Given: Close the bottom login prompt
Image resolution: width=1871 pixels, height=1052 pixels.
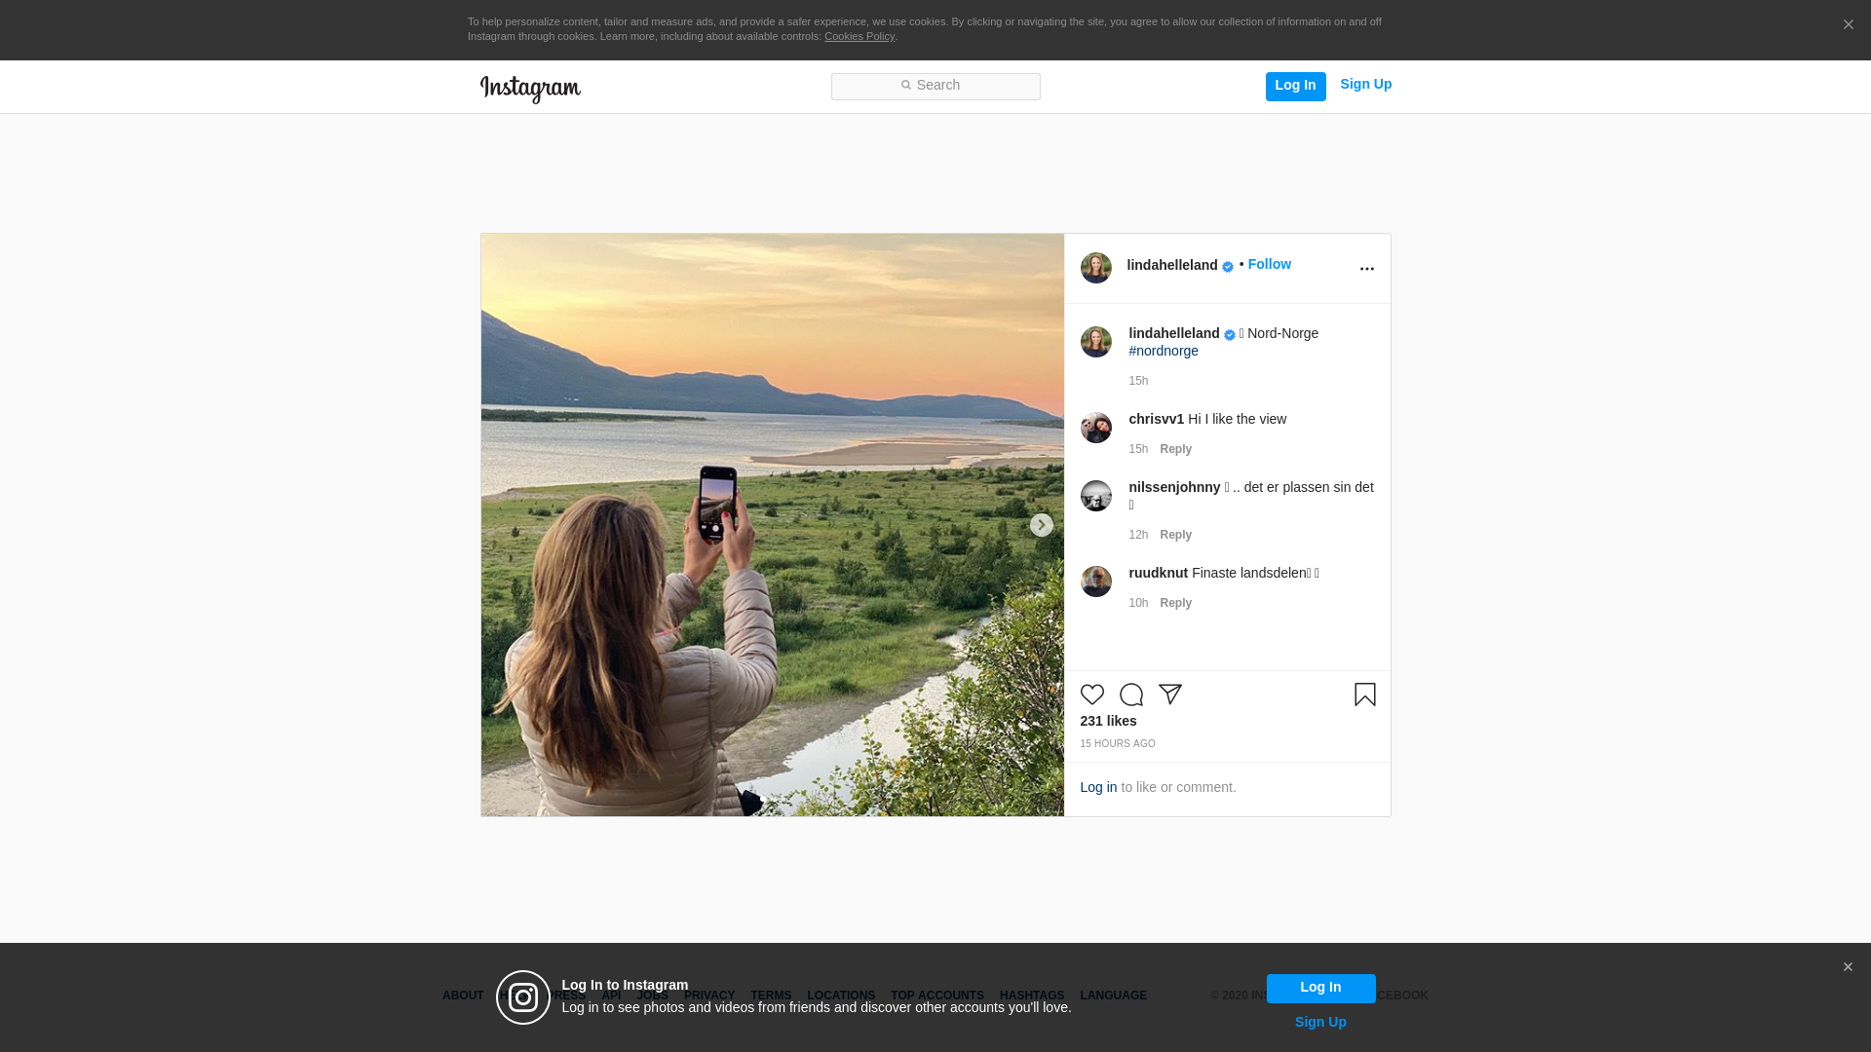Looking at the screenshot, I should tap(1847, 967).
